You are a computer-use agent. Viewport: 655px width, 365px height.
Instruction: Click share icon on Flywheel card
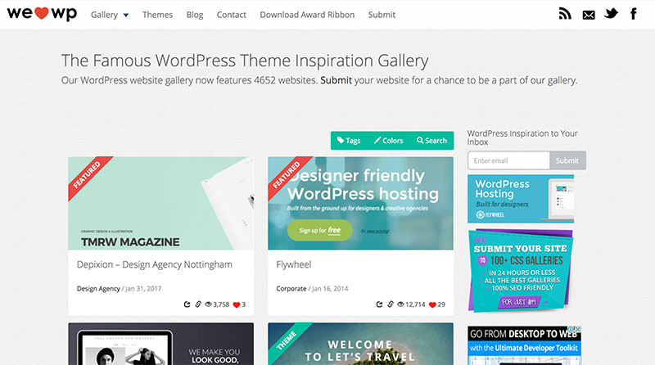[379, 304]
